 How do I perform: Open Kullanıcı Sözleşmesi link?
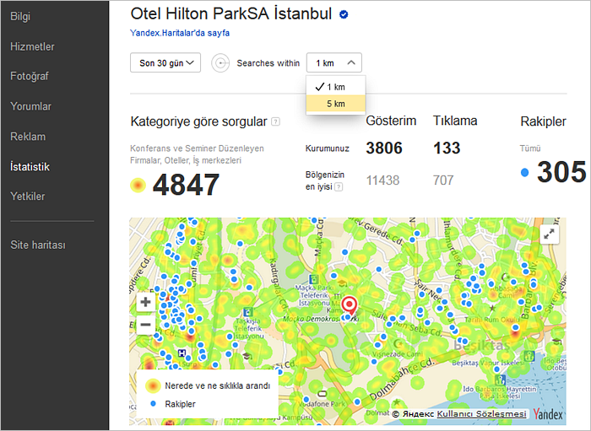click(x=481, y=414)
